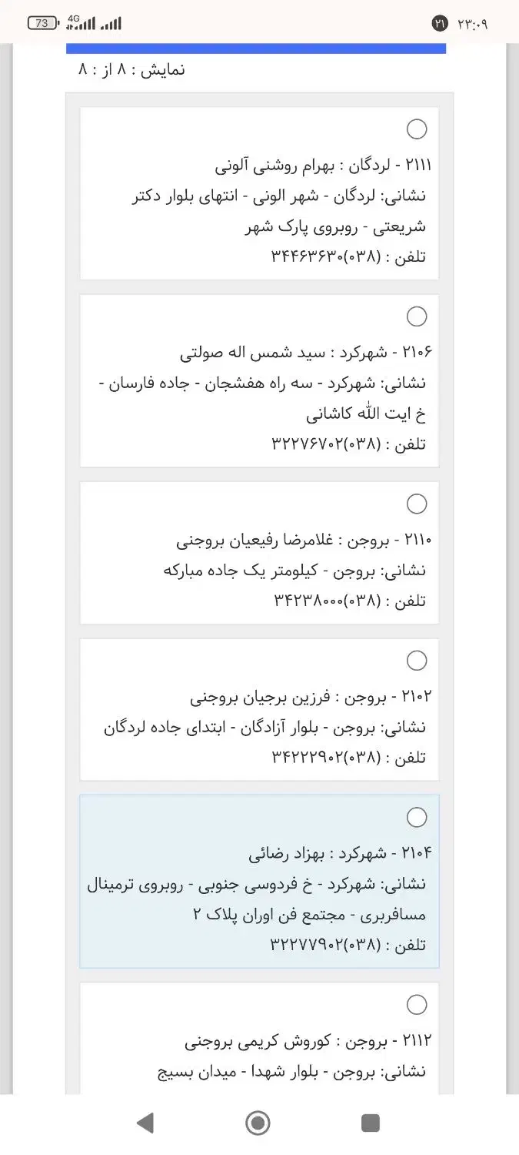The width and height of the screenshot is (519, 1155).
Task: Select radio button for 2102 Borujen entry
Action: click(x=417, y=661)
